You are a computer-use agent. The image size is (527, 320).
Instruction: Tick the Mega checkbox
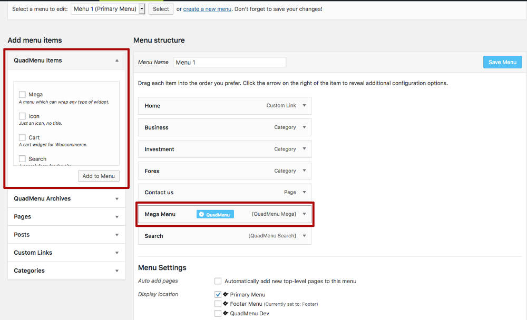pos(22,94)
